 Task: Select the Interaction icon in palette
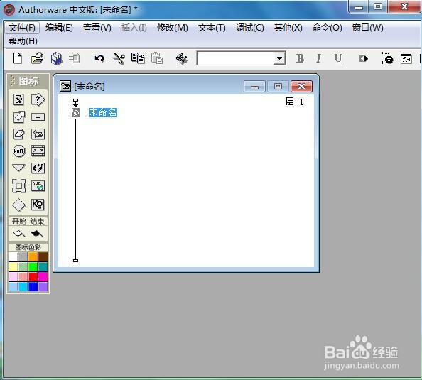pyautogui.click(x=38, y=99)
